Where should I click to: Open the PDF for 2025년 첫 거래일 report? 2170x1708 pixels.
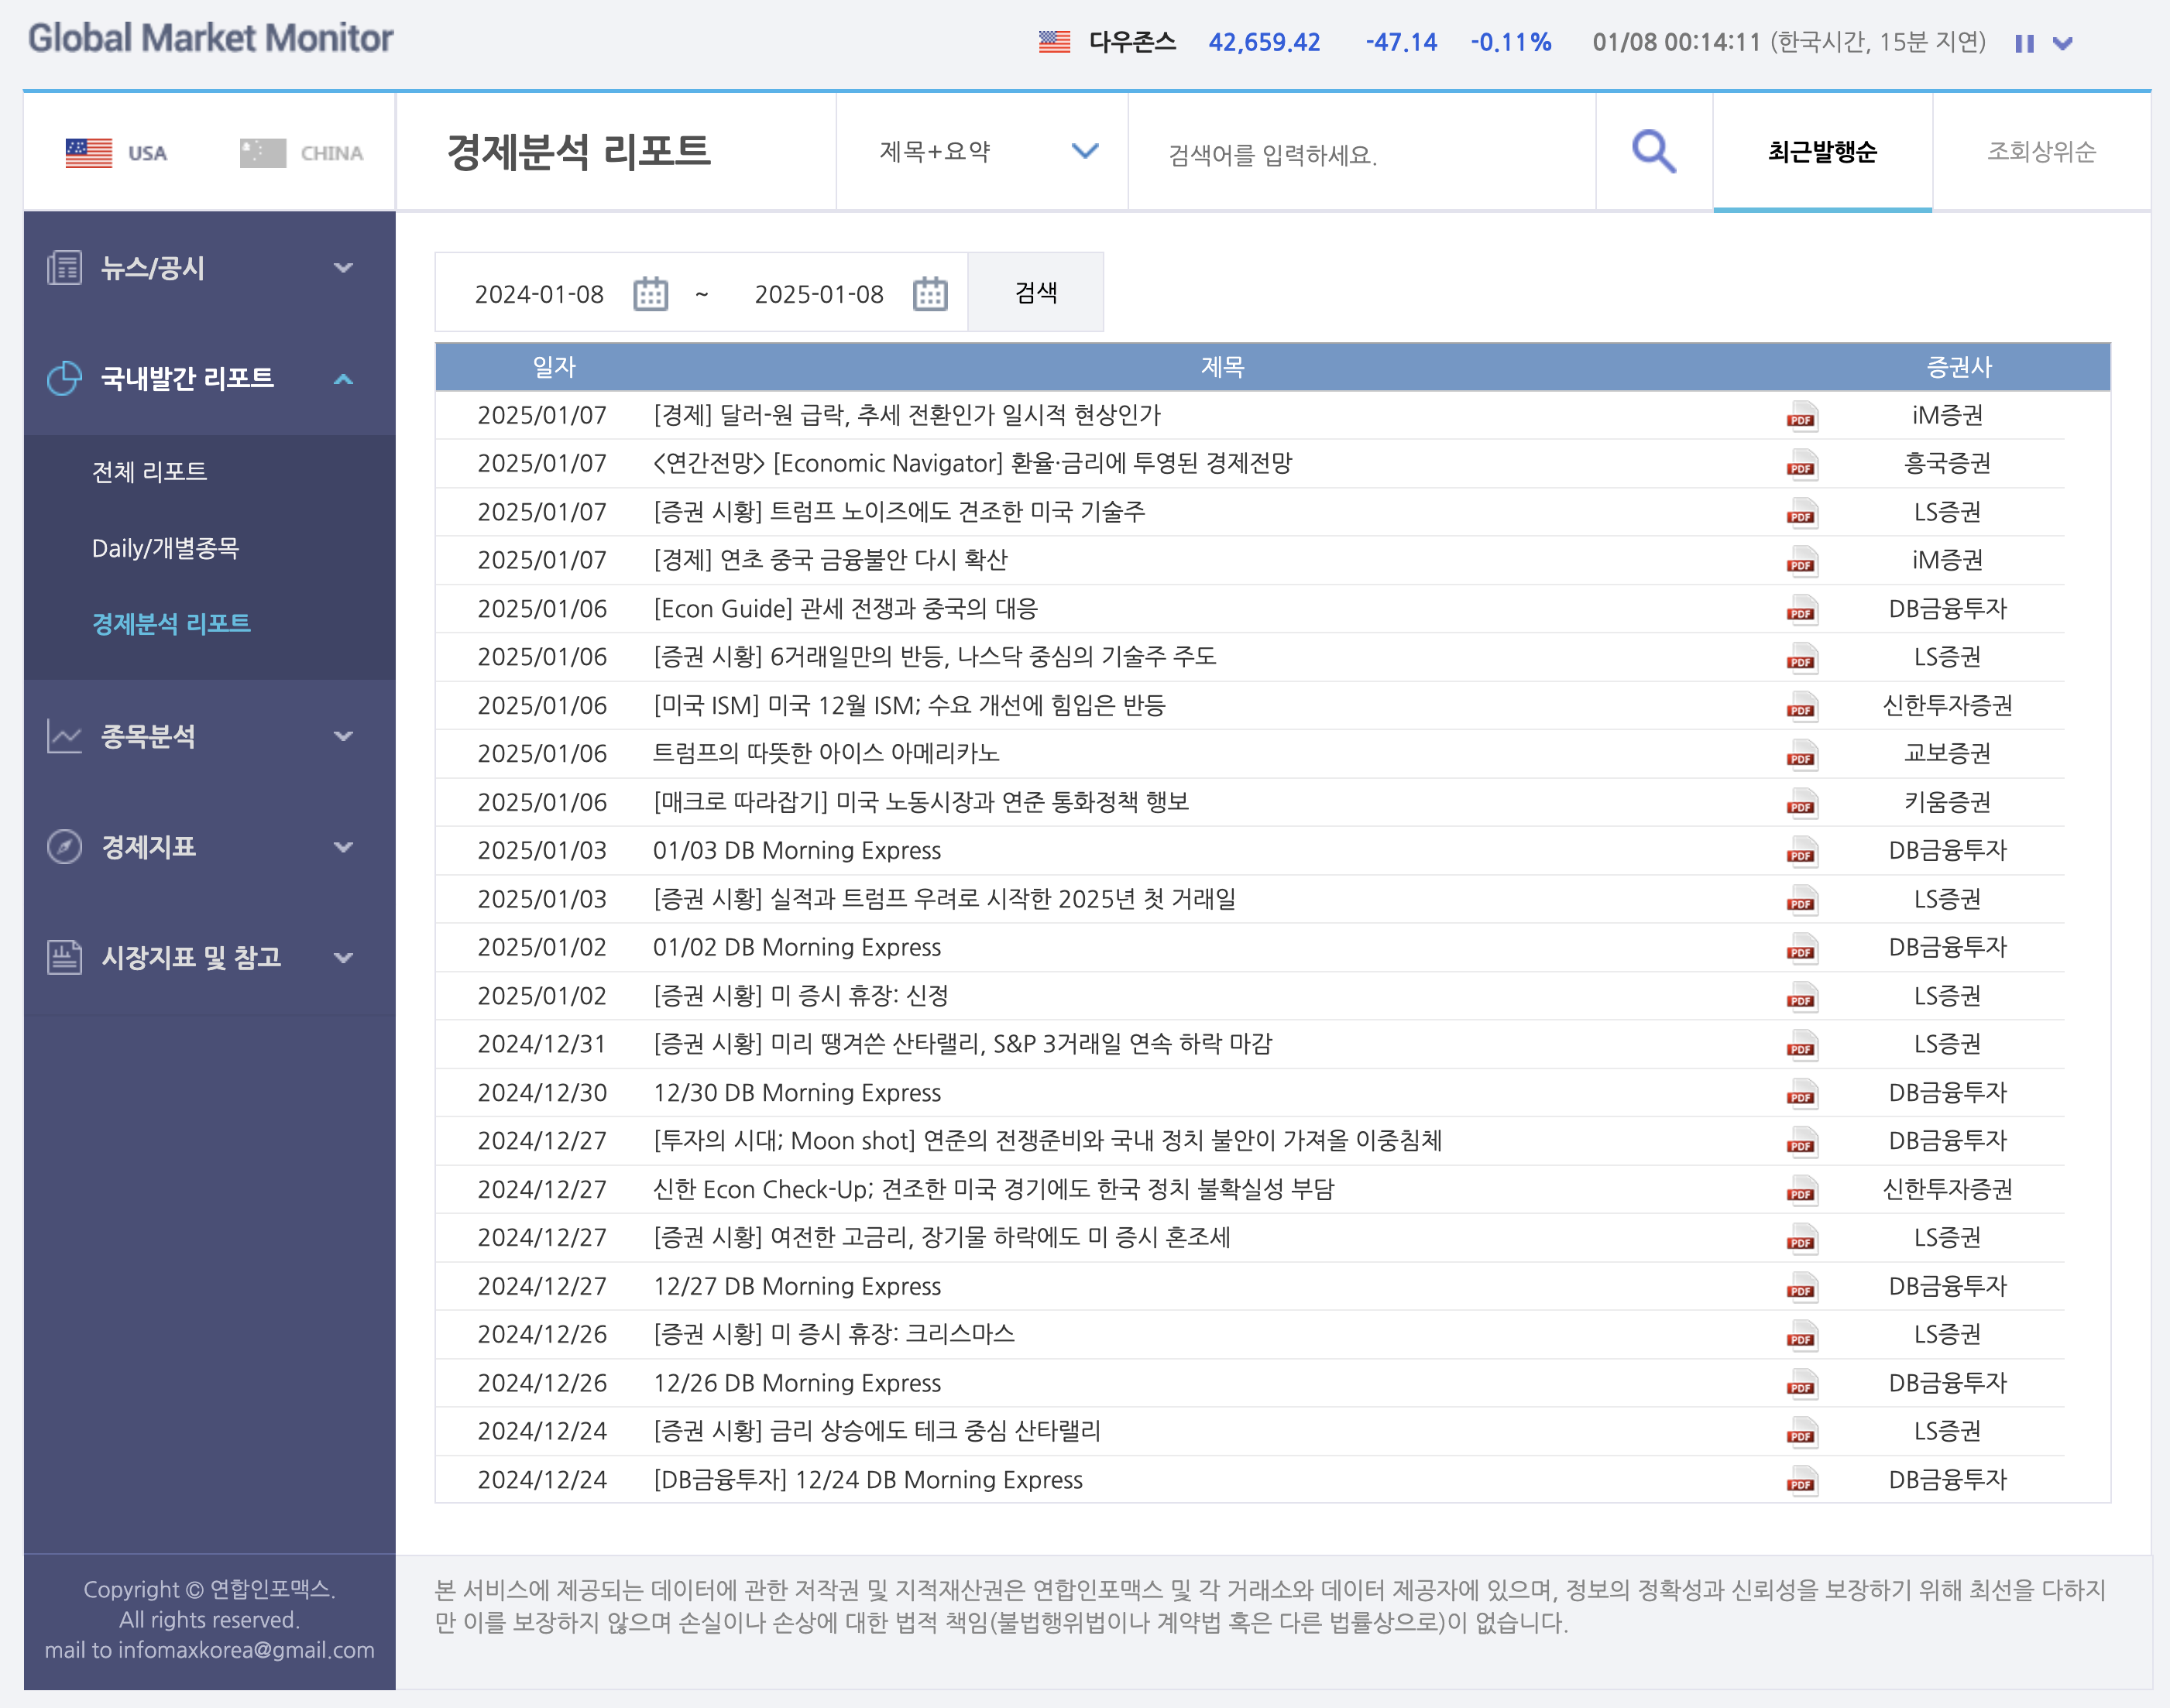point(1802,900)
